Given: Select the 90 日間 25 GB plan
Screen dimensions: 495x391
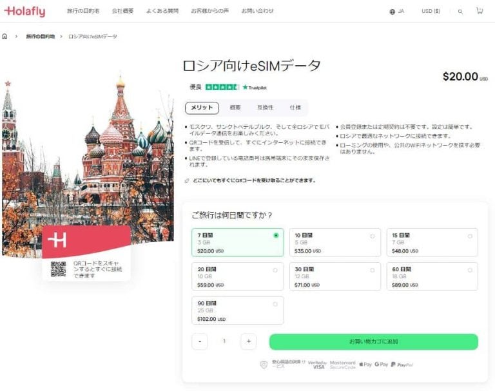Looking at the screenshot, I should pos(238,310).
